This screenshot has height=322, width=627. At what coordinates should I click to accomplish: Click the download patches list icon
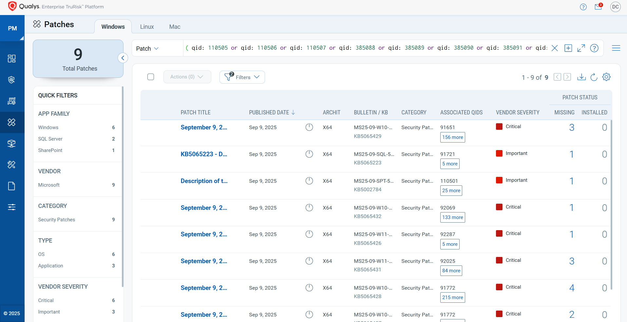[x=581, y=77]
